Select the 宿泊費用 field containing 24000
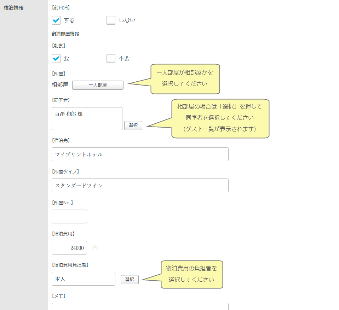This screenshot has width=339, height=310. click(x=69, y=248)
